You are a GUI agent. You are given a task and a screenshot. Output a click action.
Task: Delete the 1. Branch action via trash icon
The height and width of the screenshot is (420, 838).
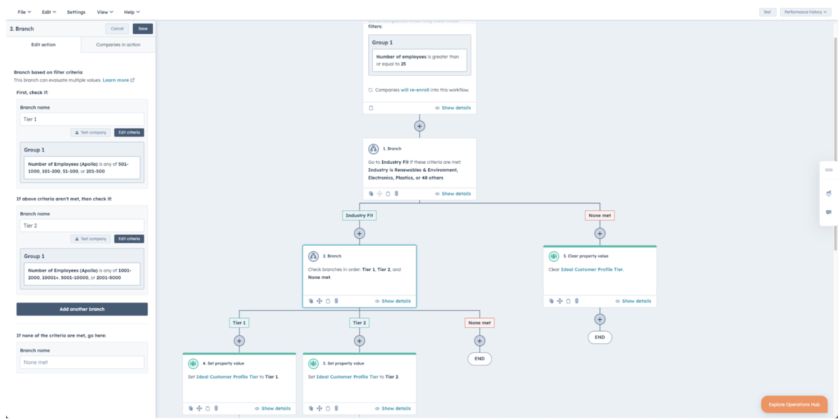(x=396, y=194)
